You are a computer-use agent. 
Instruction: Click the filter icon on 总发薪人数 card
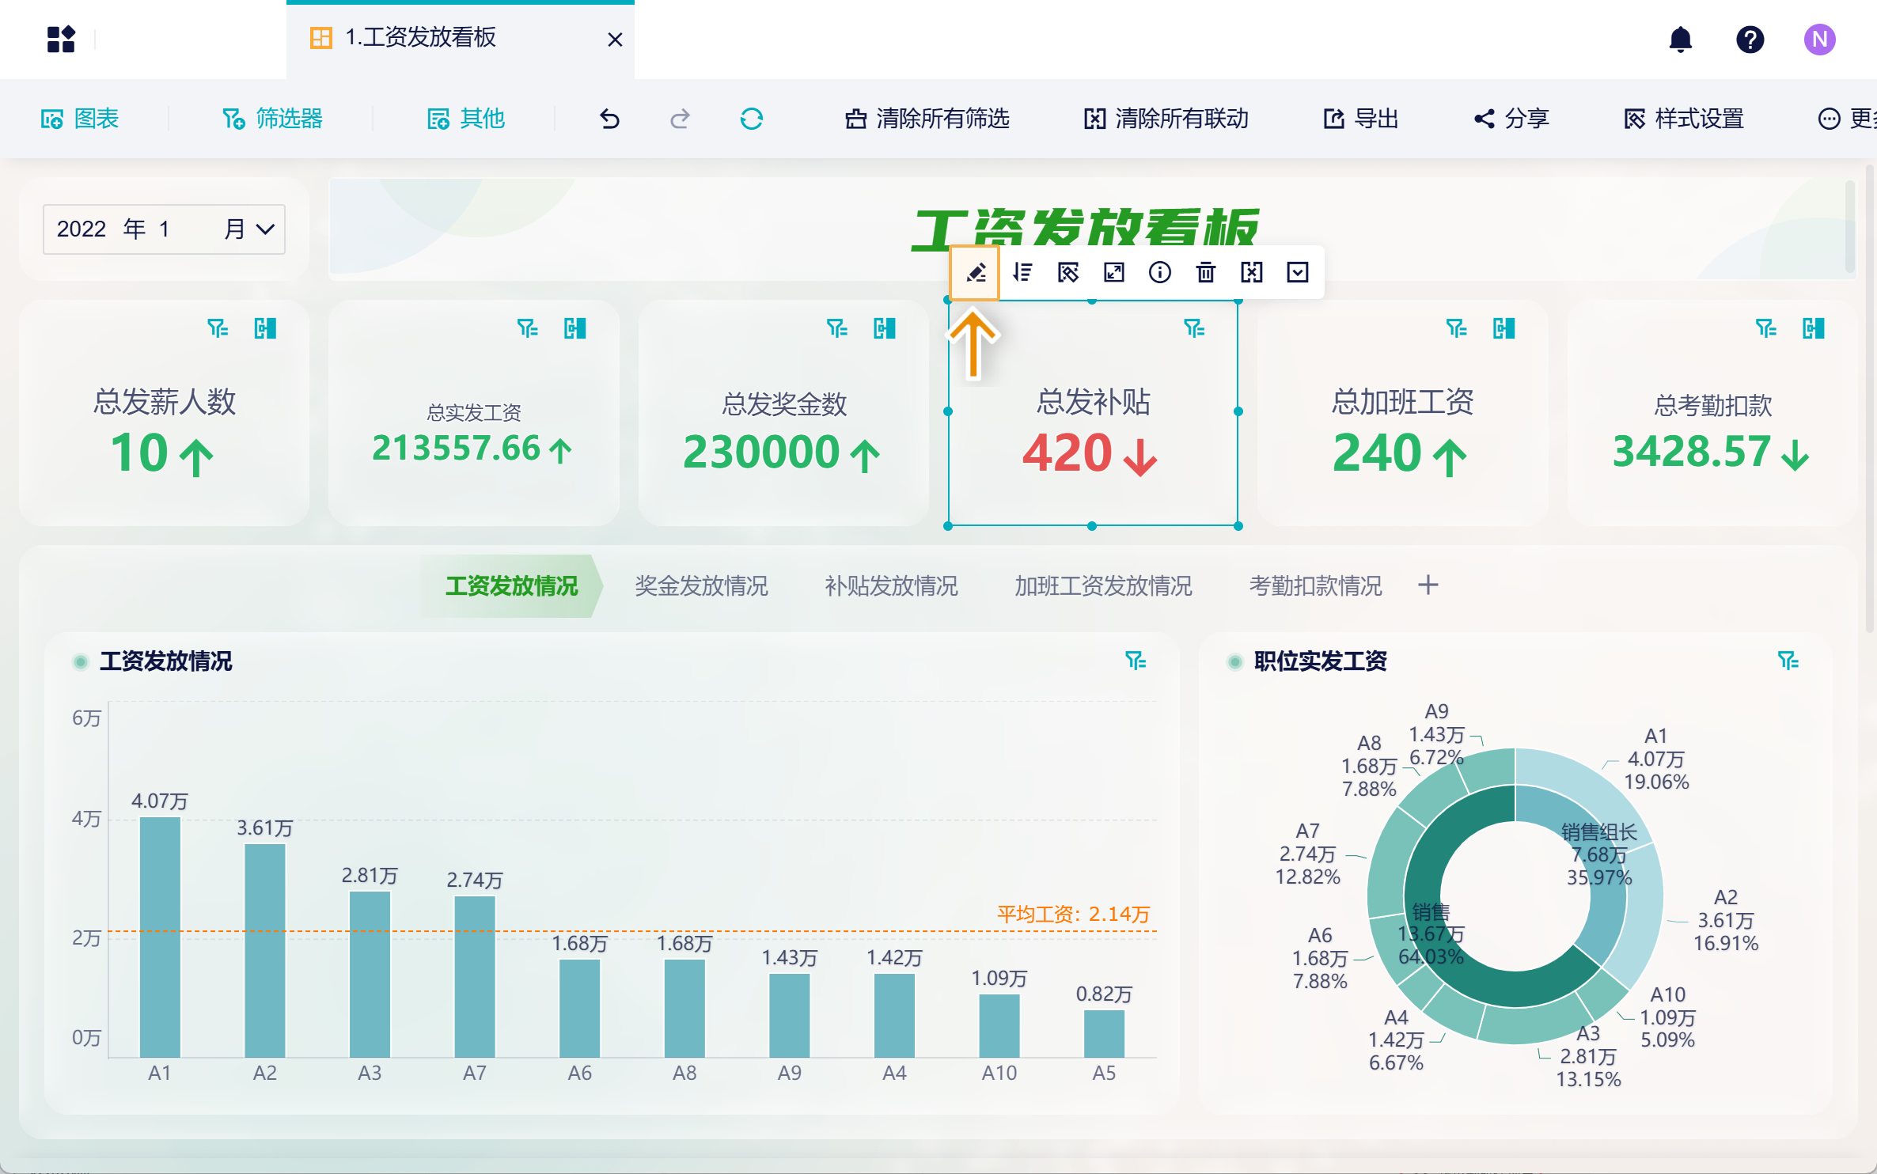point(218,328)
